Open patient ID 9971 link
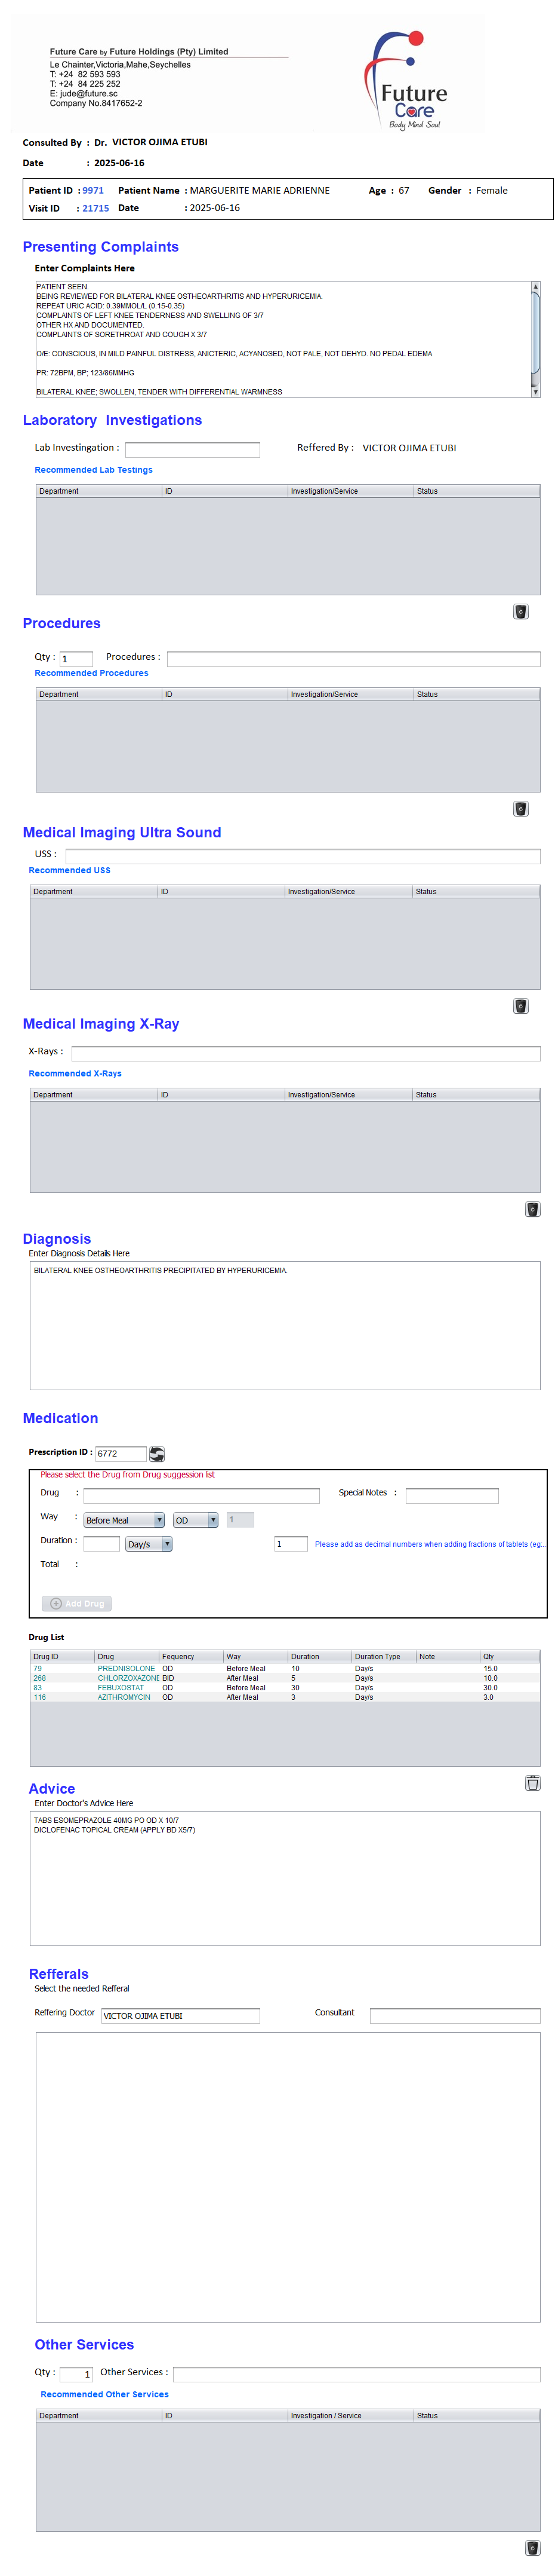 [93, 191]
